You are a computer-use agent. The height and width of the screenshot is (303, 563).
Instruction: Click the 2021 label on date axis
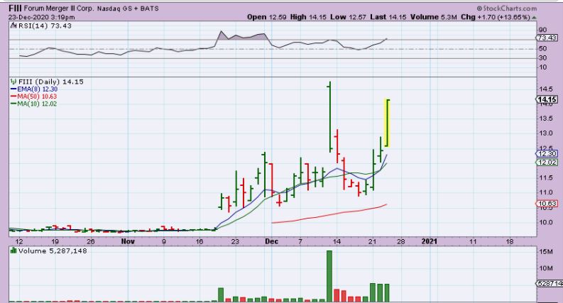429,241
